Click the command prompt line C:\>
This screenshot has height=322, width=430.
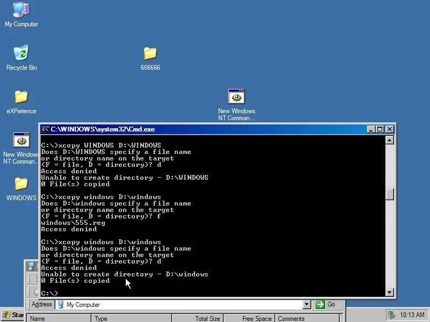tap(49, 293)
